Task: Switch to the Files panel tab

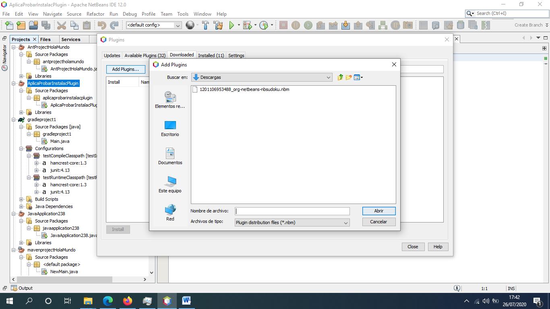Action: coord(45,39)
